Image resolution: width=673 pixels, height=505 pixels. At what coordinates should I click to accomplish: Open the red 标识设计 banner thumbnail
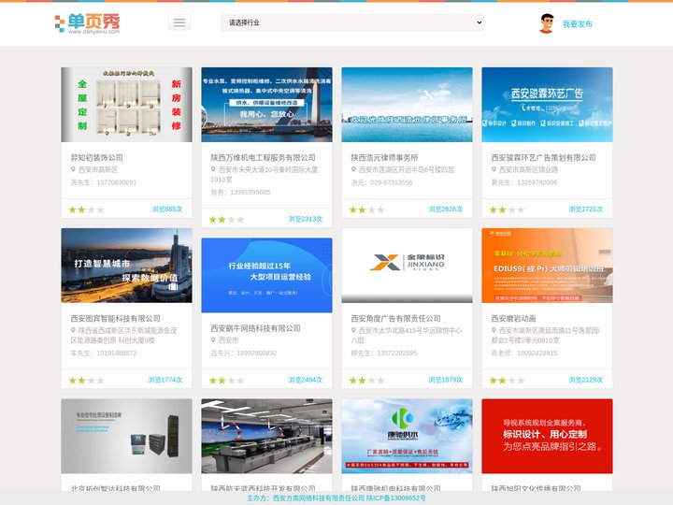(x=547, y=436)
